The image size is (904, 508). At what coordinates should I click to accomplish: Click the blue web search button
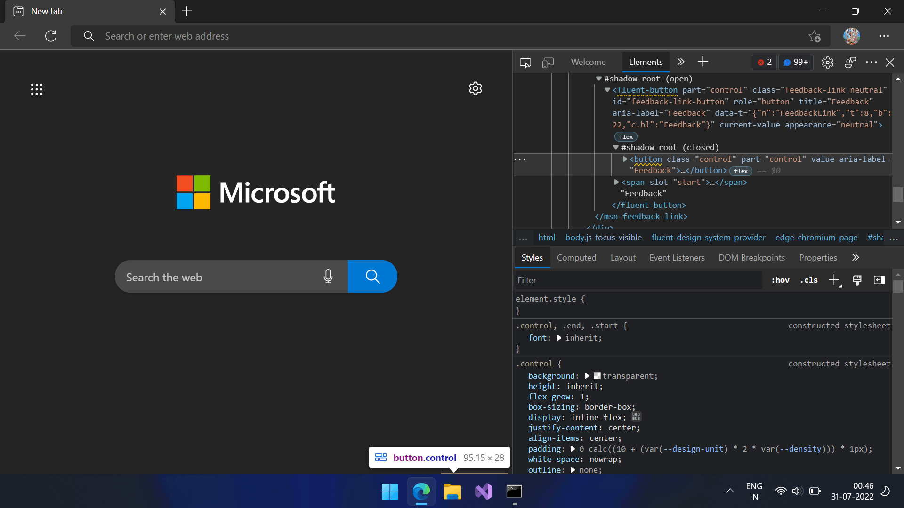(372, 277)
